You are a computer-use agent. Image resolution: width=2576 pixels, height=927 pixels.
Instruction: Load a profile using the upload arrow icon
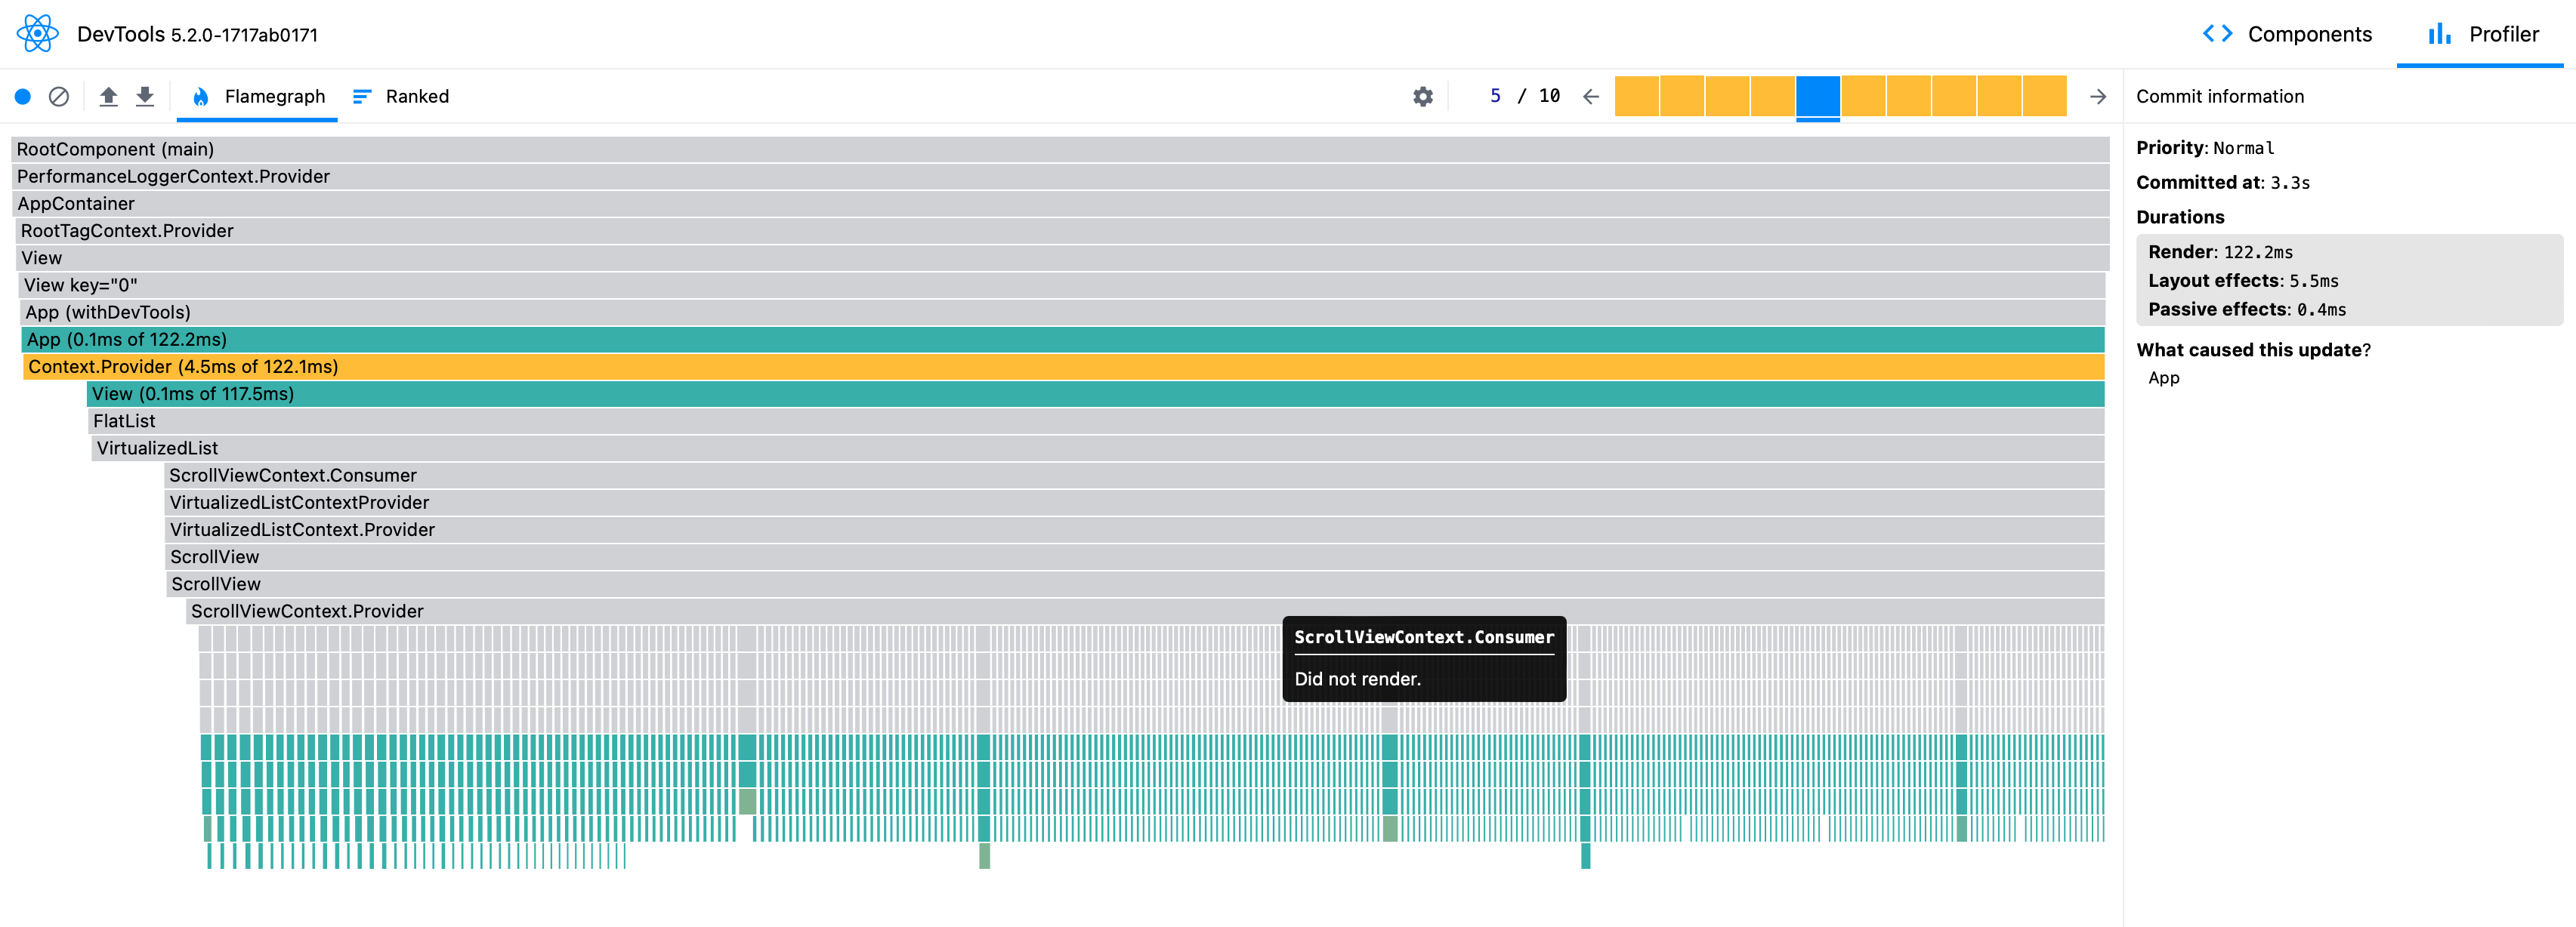pyautogui.click(x=109, y=97)
